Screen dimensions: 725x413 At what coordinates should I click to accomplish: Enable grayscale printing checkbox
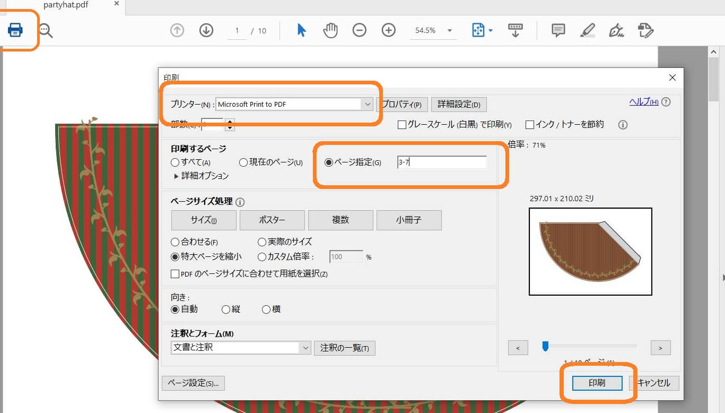[402, 125]
